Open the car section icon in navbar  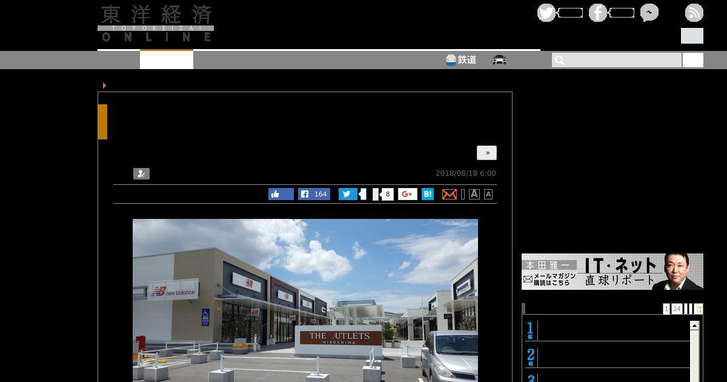(500, 60)
